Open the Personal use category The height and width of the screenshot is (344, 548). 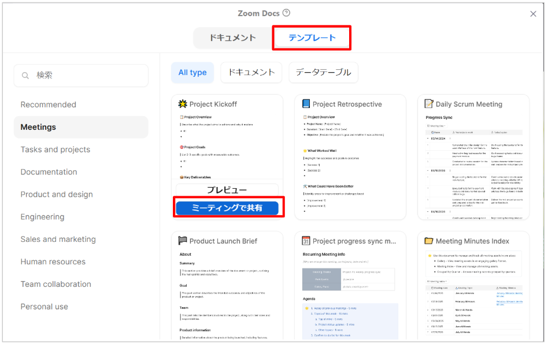(x=81, y=306)
